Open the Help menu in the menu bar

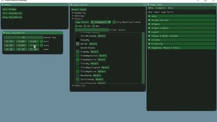171,8
